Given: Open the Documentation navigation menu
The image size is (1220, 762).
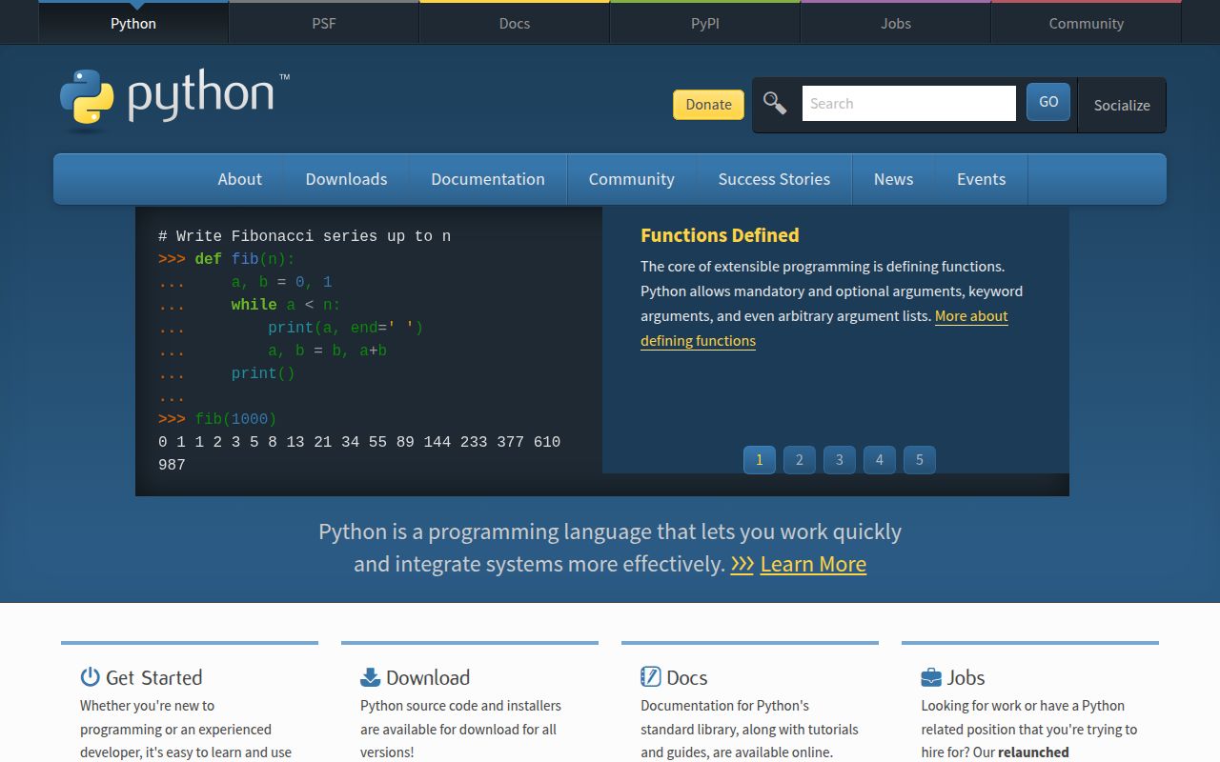Looking at the screenshot, I should pos(488,179).
